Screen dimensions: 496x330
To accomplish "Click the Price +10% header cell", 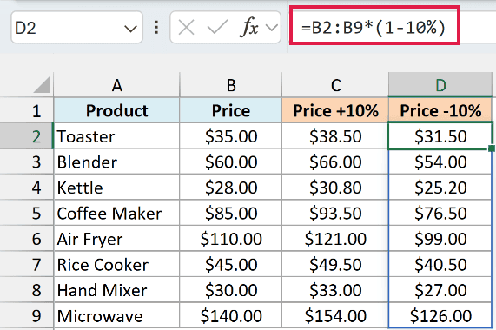I will point(335,110).
